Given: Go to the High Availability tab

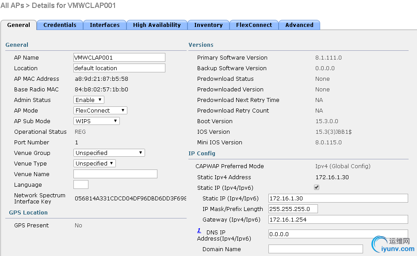Looking at the screenshot, I should pos(157,25).
